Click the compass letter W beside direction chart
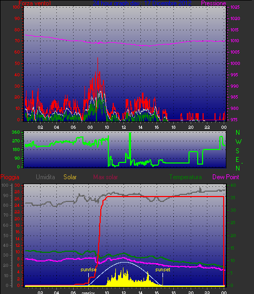 238,142
